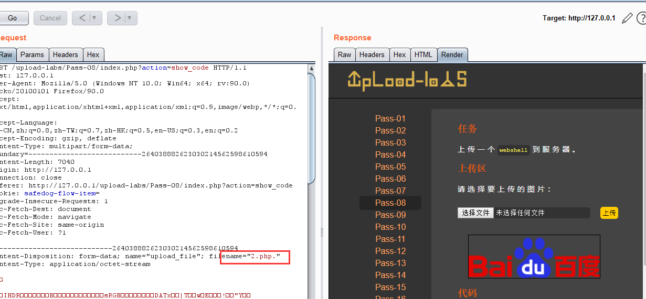Viewport: 646px width, 299px height.
Task: Open Pass-03 in the sidebar
Action: click(x=390, y=142)
